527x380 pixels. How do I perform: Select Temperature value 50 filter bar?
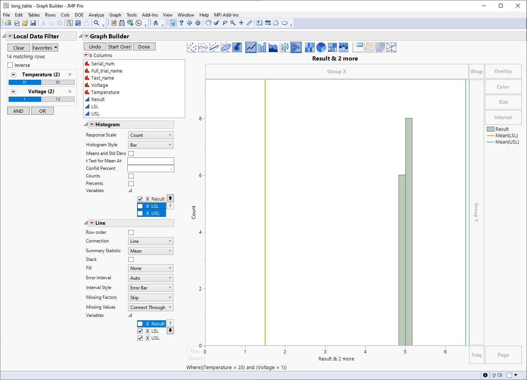pyautogui.click(x=58, y=82)
